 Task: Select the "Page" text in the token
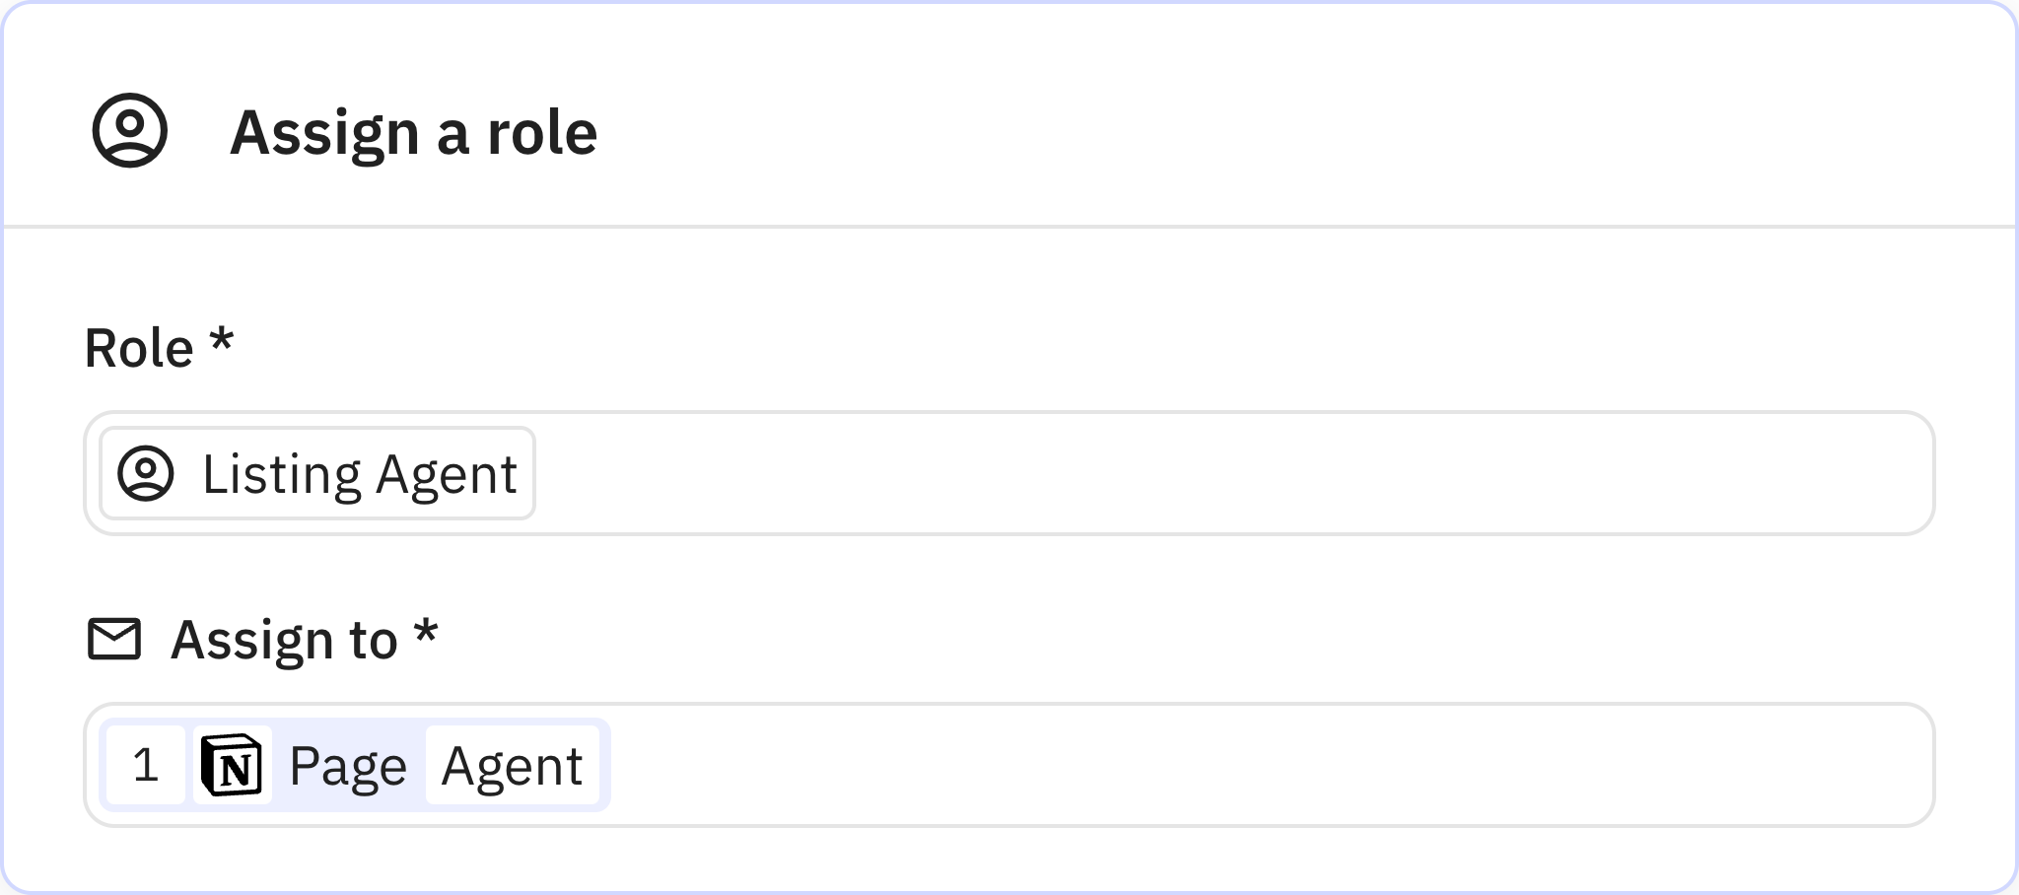[x=348, y=766]
